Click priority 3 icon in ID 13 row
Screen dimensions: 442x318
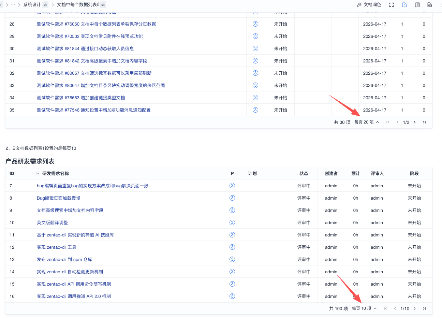(232, 259)
